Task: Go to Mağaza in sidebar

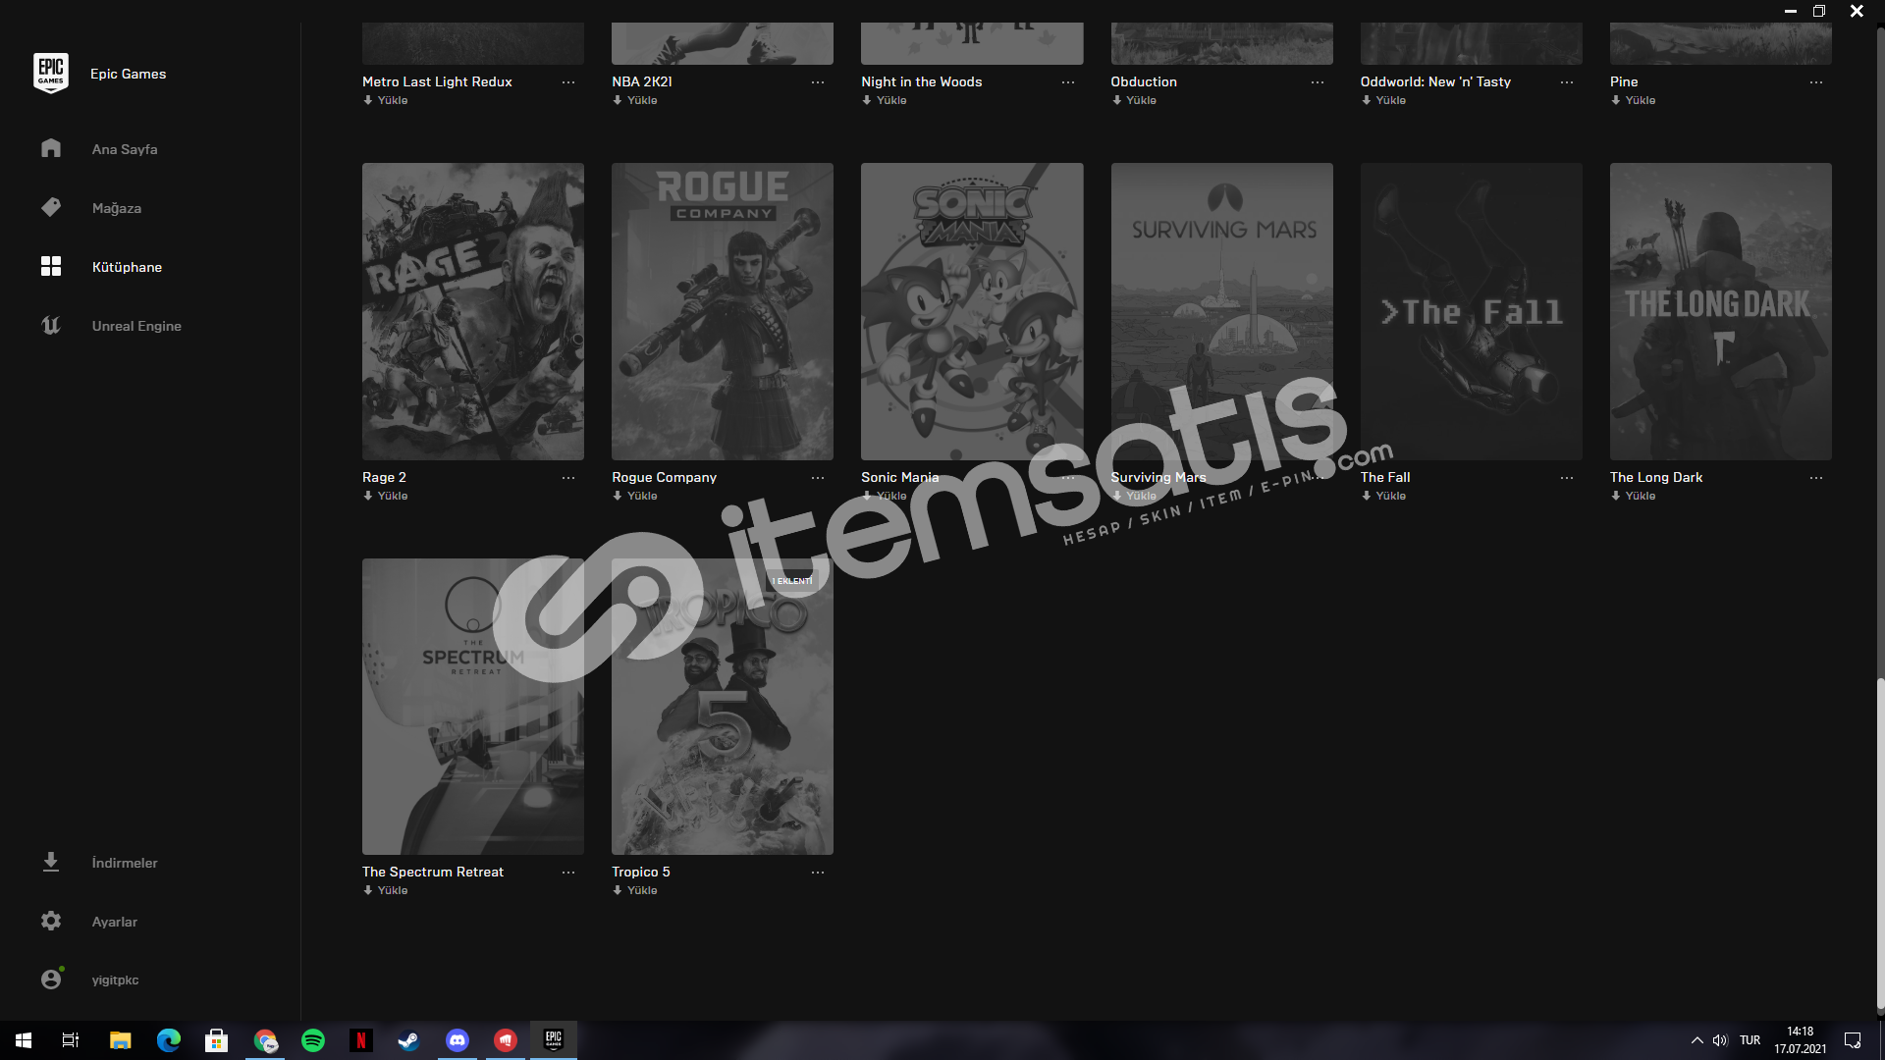Action: [x=117, y=208]
